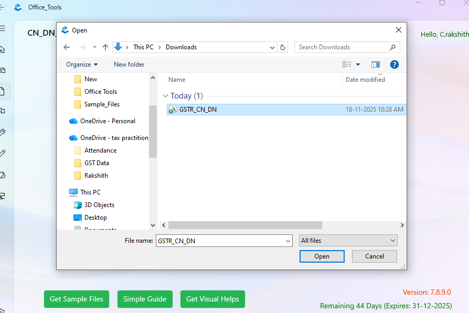Screen dimensions: 469x313
Task: Select OneDrive - Personal in navigation pane
Action: pyautogui.click(x=108, y=121)
